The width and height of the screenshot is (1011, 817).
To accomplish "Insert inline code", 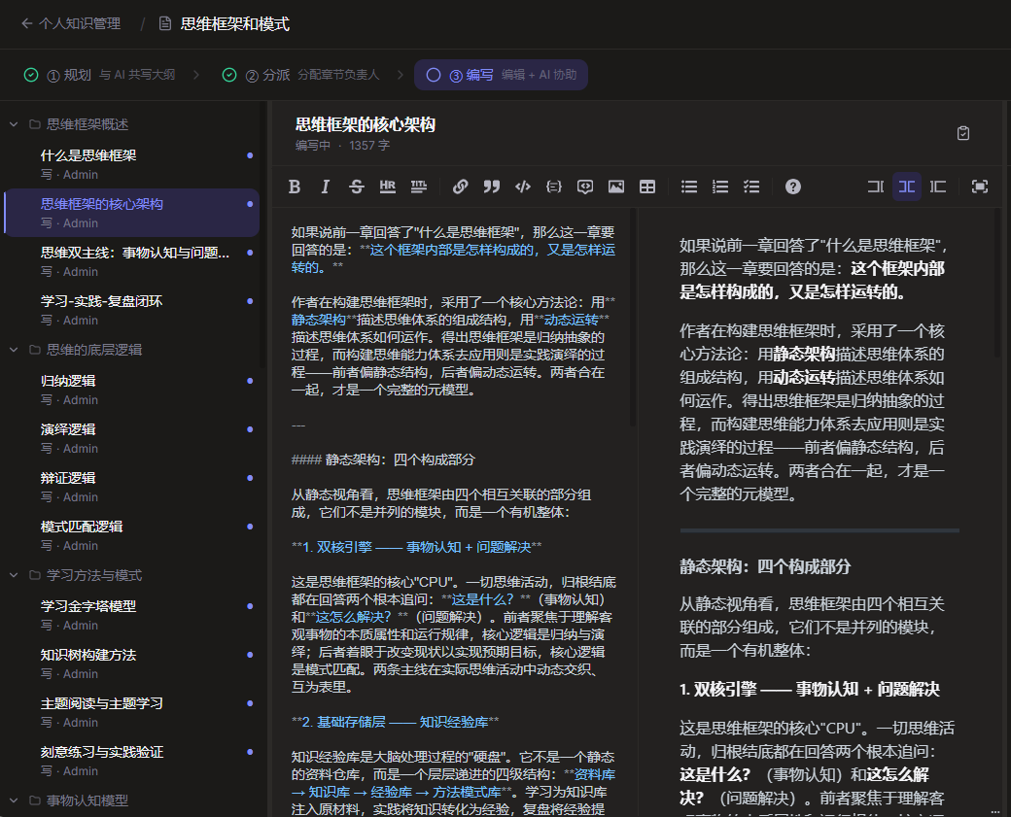I will [523, 187].
